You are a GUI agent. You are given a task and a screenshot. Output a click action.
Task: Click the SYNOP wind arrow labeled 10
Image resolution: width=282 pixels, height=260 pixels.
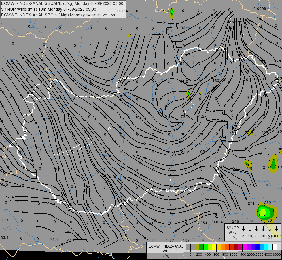(x=250, y=228)
